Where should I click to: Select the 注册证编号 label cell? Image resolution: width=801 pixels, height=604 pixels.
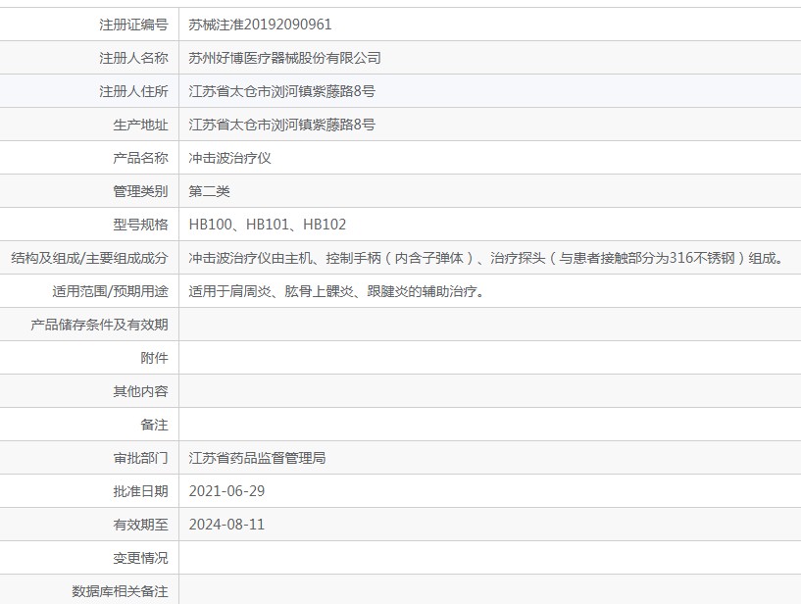point(89,25)
